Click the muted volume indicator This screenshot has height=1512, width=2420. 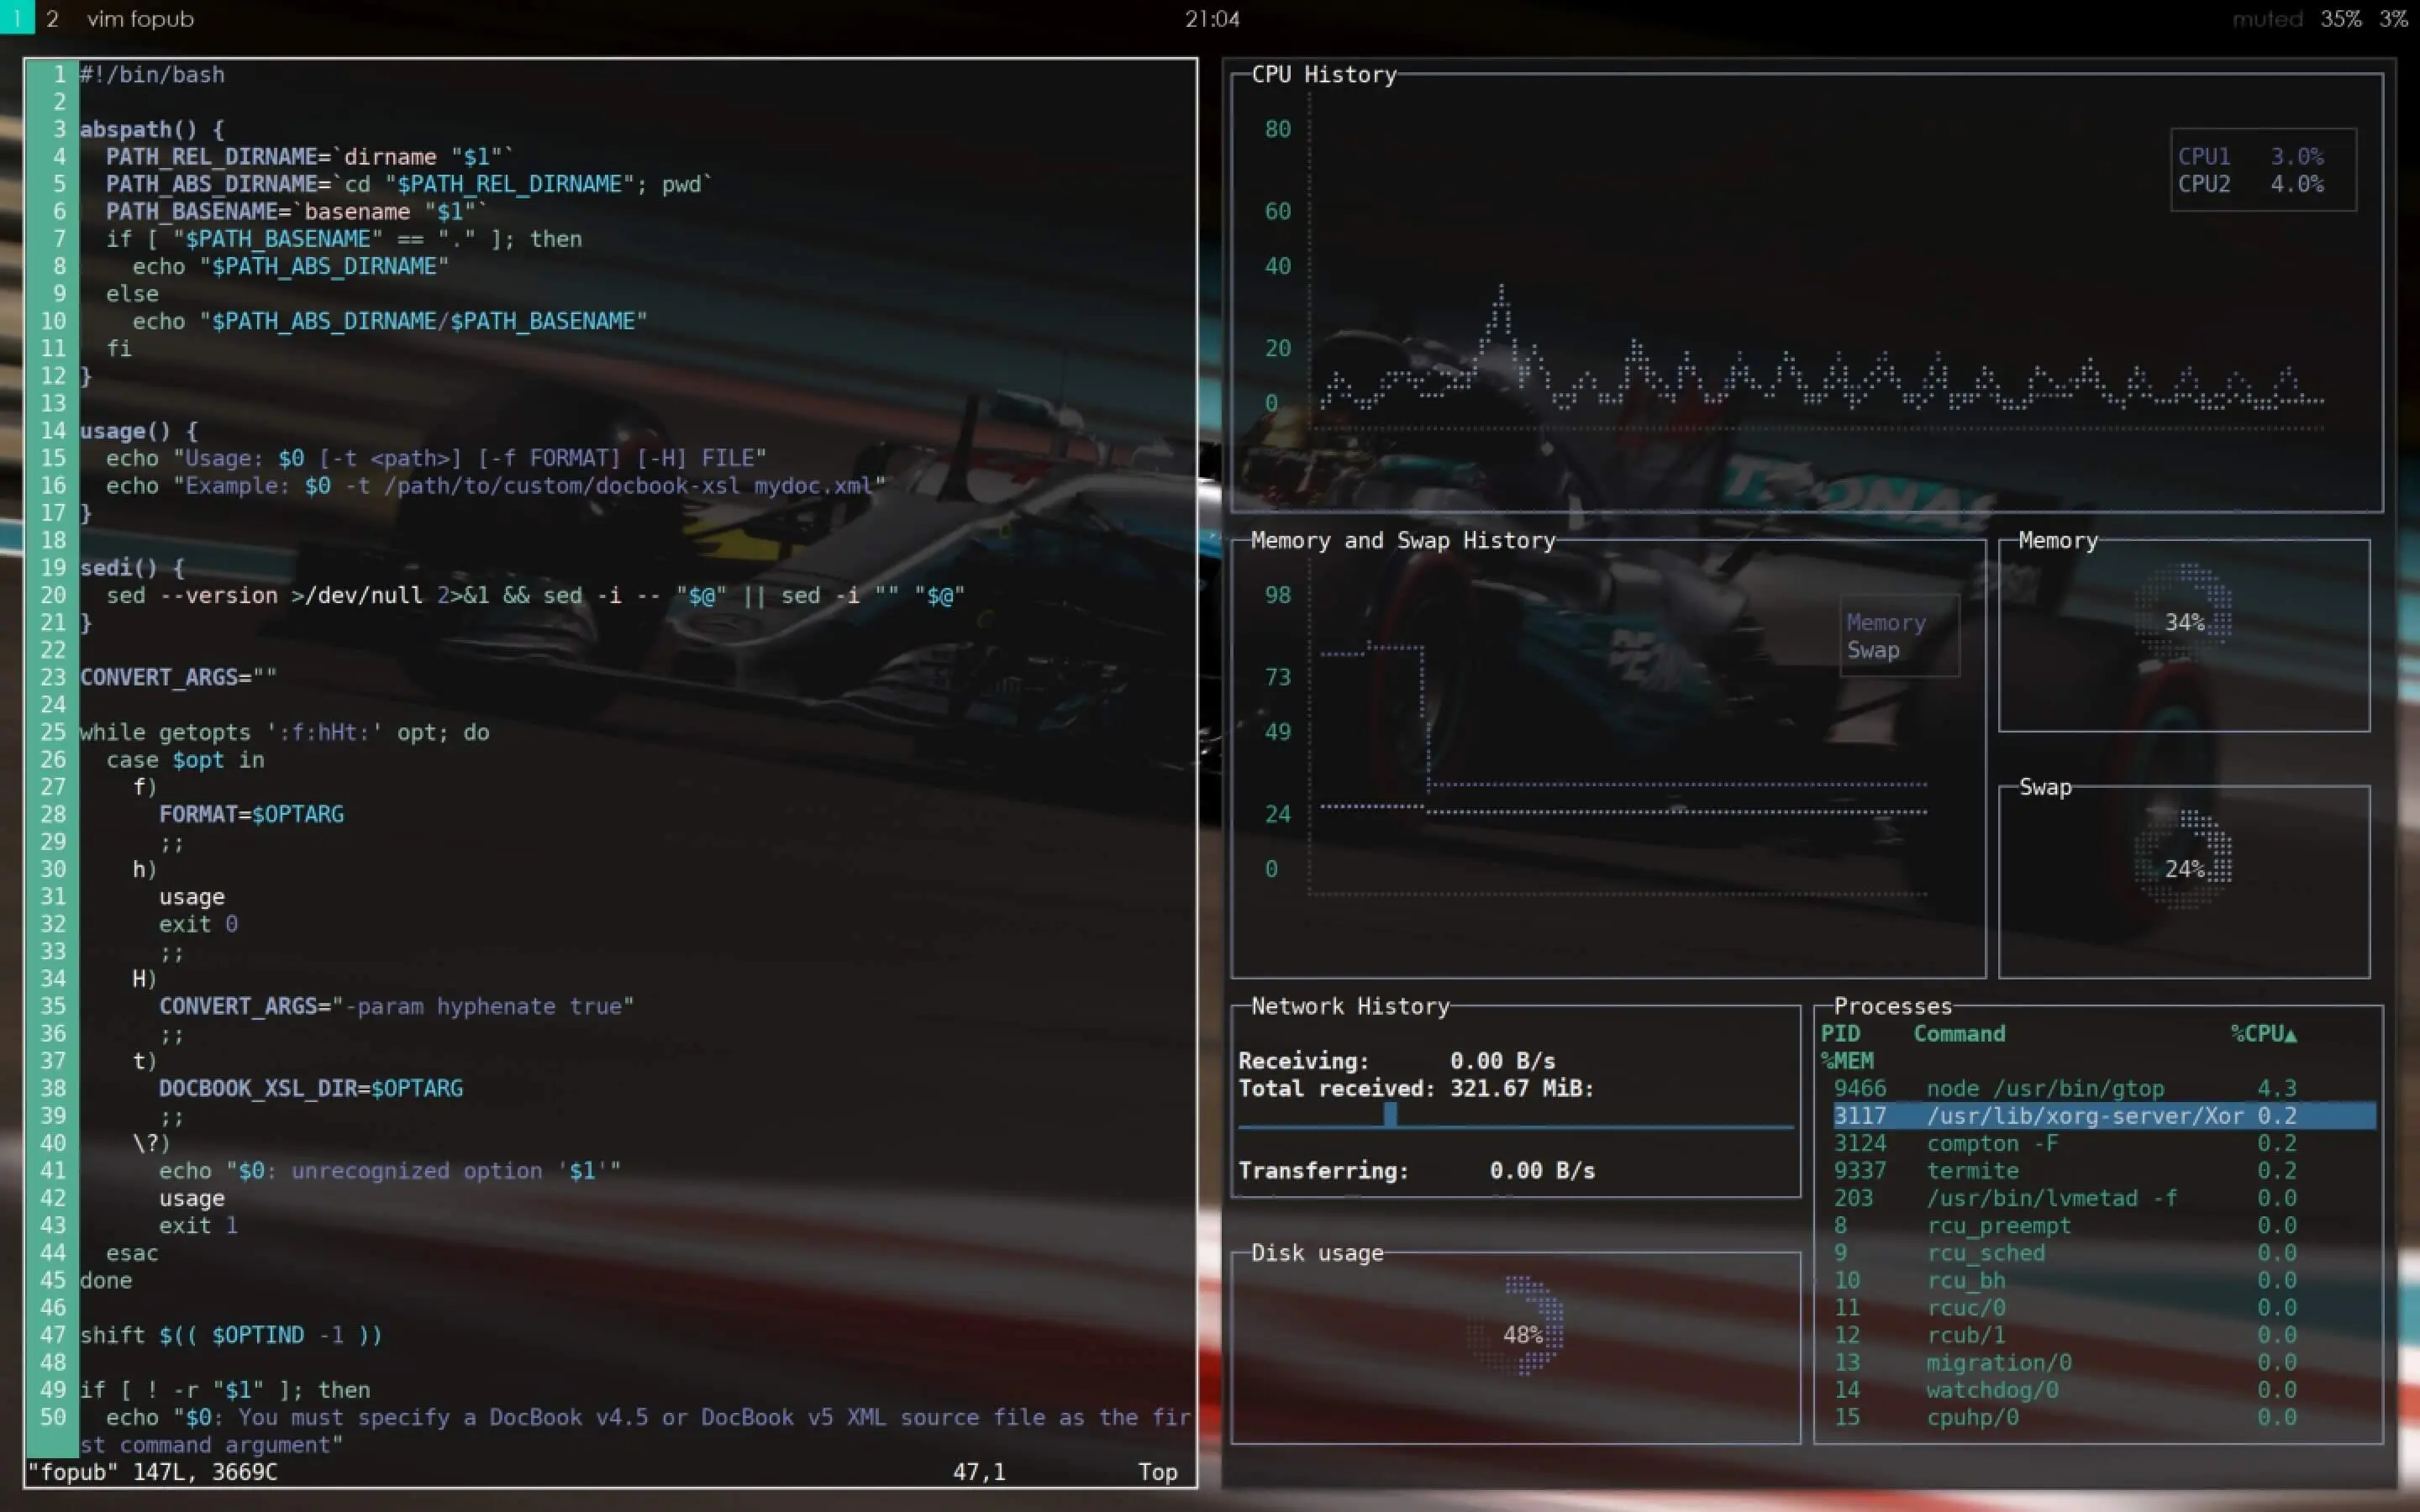pyautogui.click(x=2266, y=18)
